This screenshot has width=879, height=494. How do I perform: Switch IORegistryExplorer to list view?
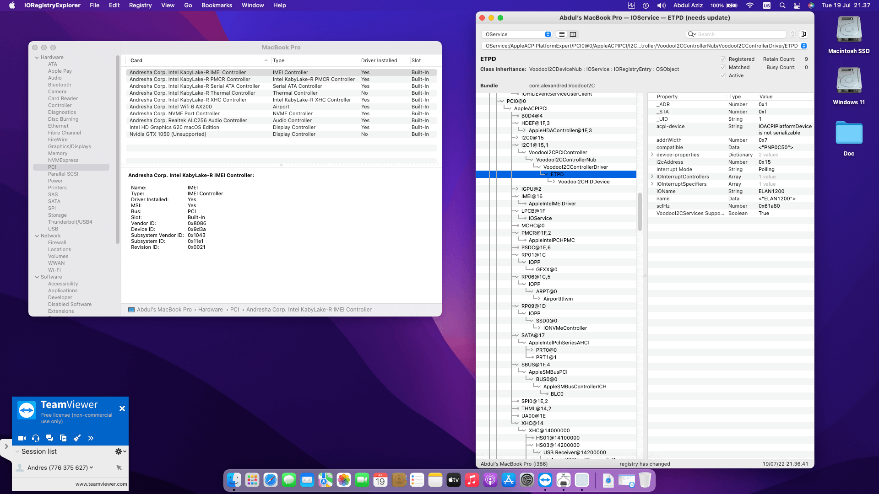tap(562, 34)
